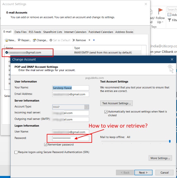Image resolution: width=177 pixels, height=178 pixels.
Task: Select the Published Calendars tab
Action: pos(101,32)
